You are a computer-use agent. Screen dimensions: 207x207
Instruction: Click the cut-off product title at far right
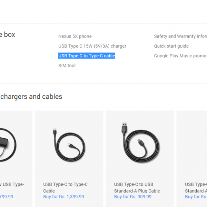click(x=196, y=188)
